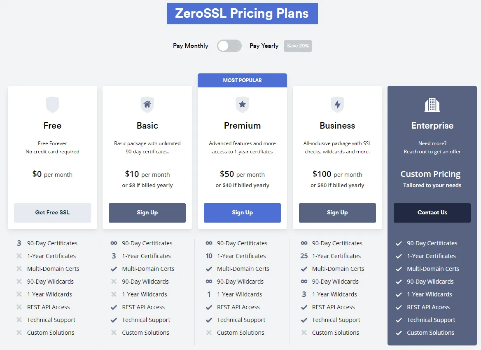This screenshot has height=350, width=481.
Task: Click the Free plan shield icon
Action: pyautogui.click(x=52, y=105)
